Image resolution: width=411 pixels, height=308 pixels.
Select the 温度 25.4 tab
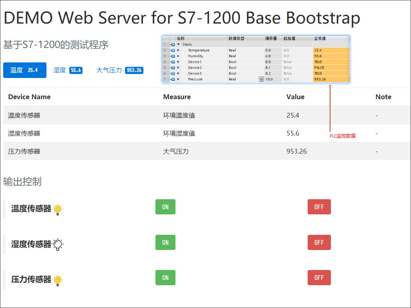tap(25, 70)
